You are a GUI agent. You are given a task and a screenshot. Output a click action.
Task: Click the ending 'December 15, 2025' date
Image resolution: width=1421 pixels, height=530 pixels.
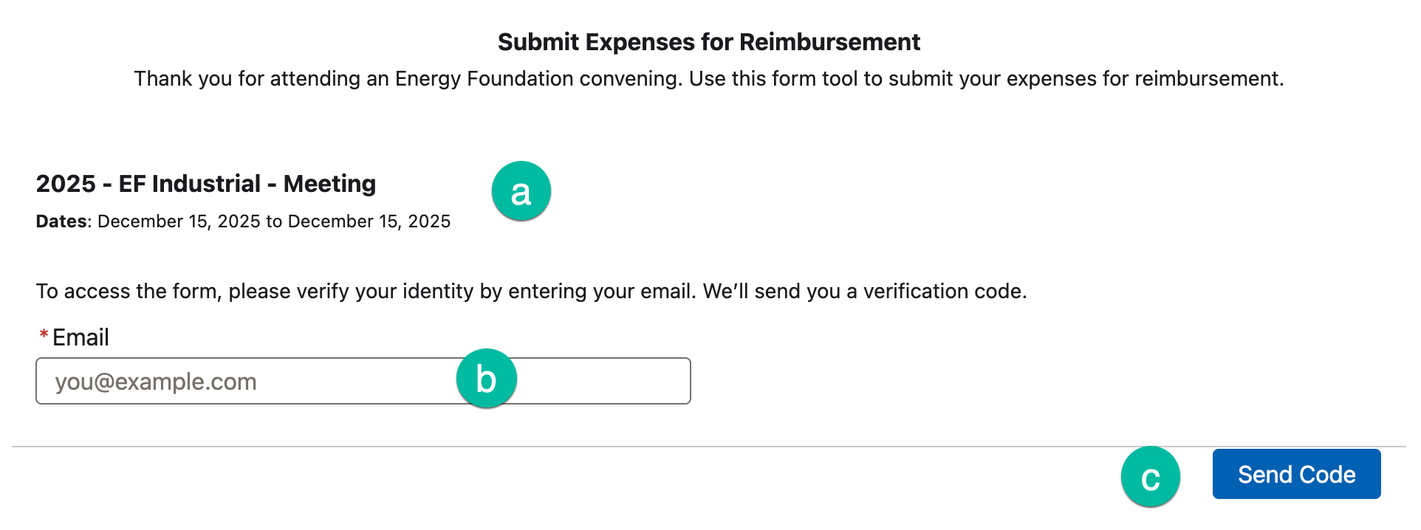click(369, 221)
